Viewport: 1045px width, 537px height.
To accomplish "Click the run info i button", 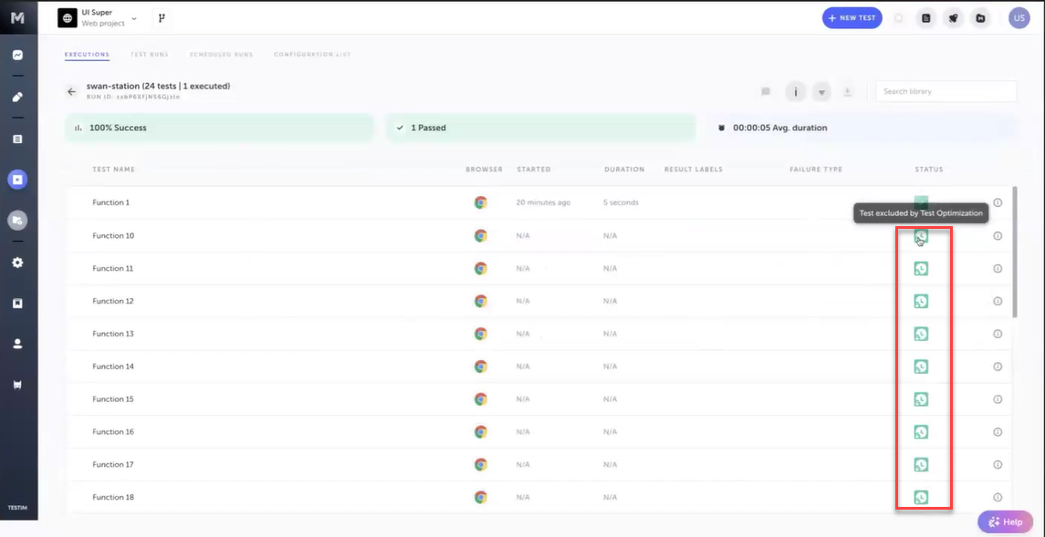I will (x=795, y=92).
